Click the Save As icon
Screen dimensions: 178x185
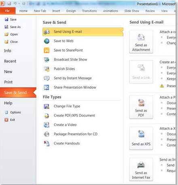6,27
